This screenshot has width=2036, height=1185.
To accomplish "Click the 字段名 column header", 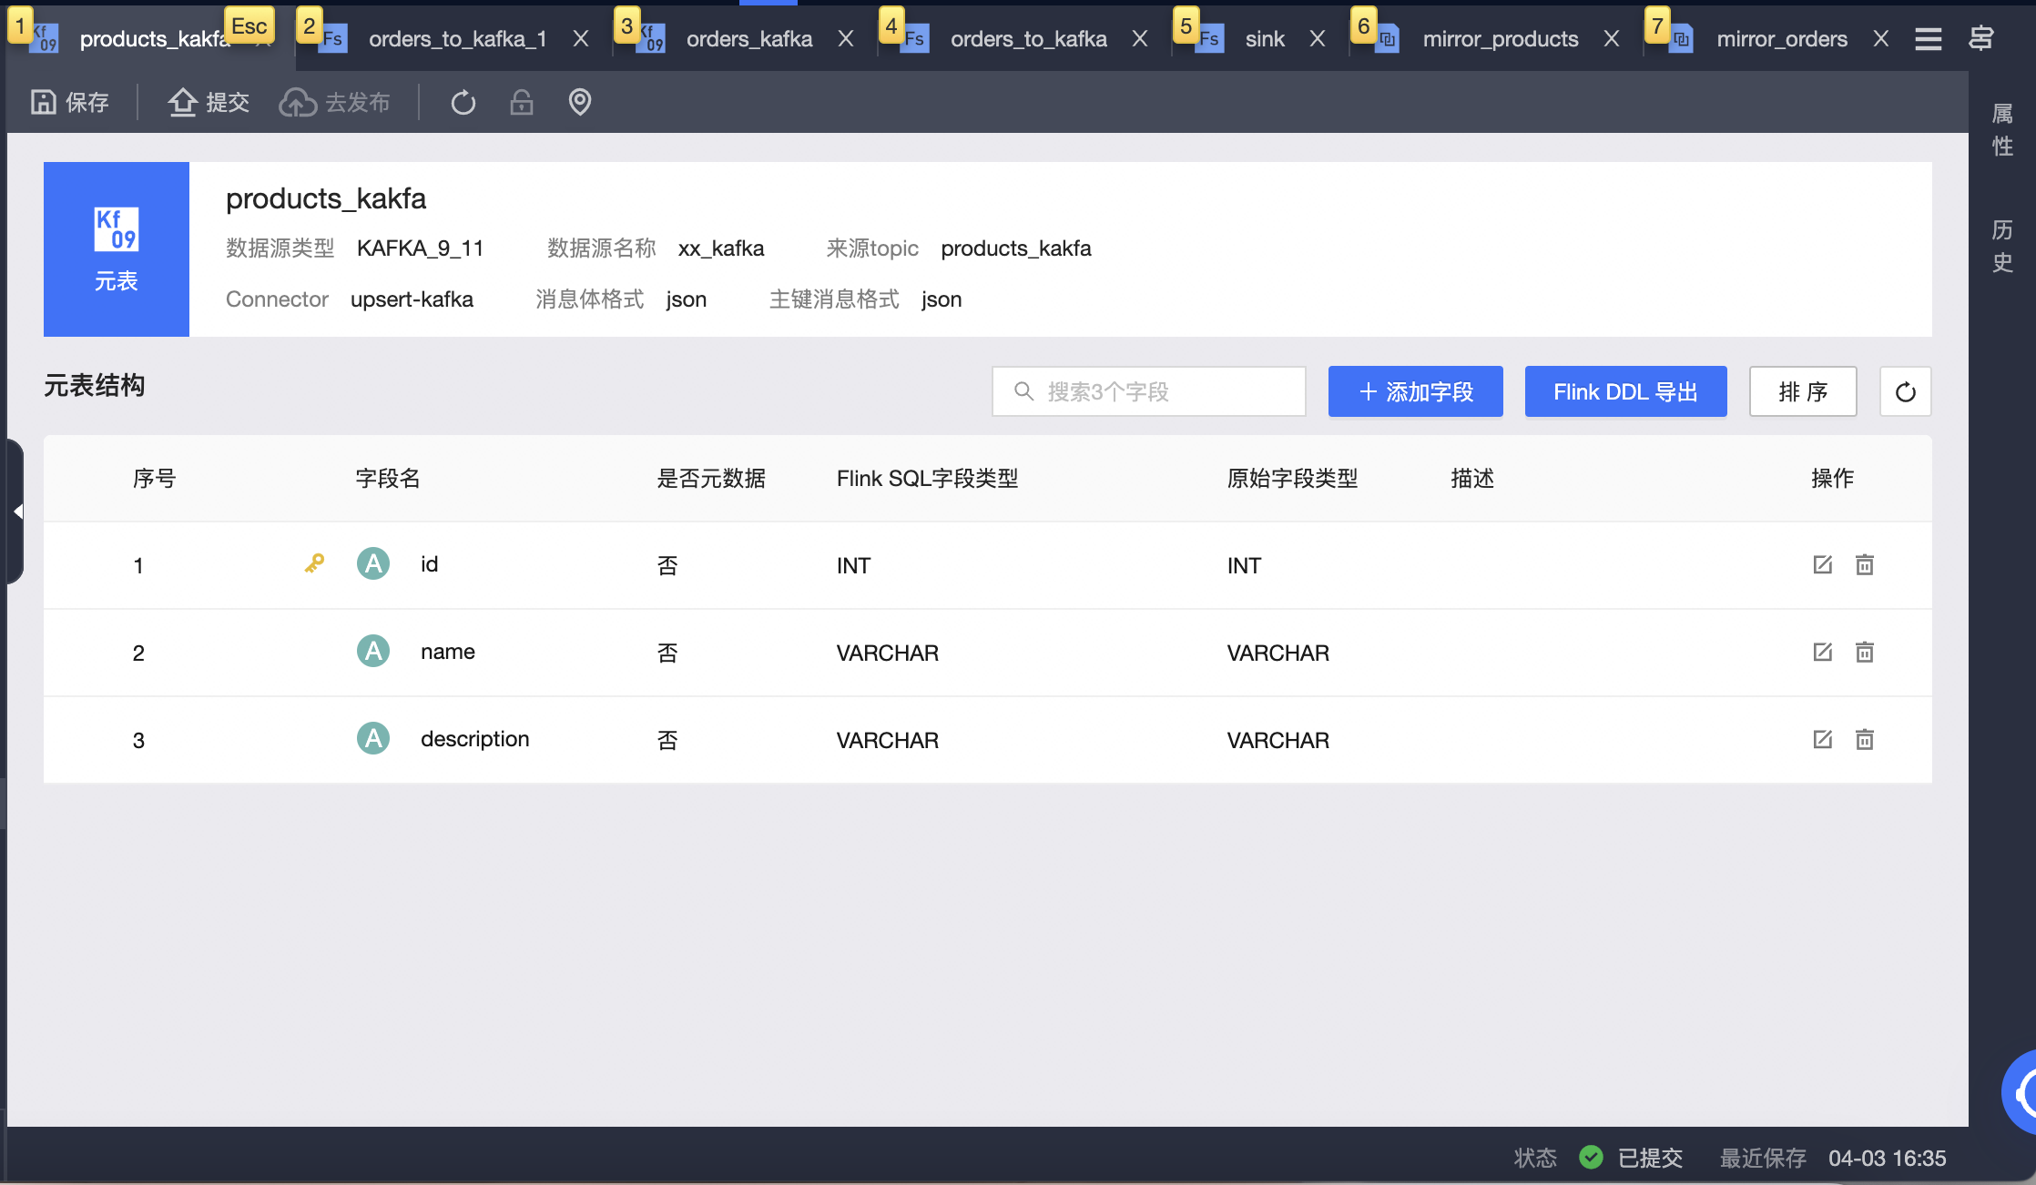I will click(388, 478).
